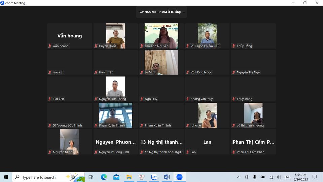
Task: Click the ENG input language indicator
Action: click(x=287, y=177)
